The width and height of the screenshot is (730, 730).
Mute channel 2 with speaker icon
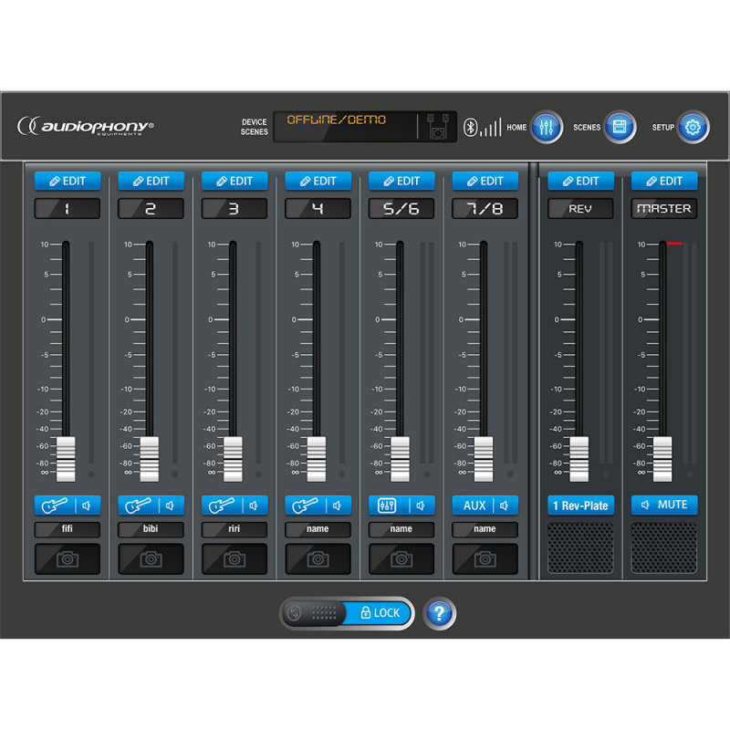click(x=171, y=506)
